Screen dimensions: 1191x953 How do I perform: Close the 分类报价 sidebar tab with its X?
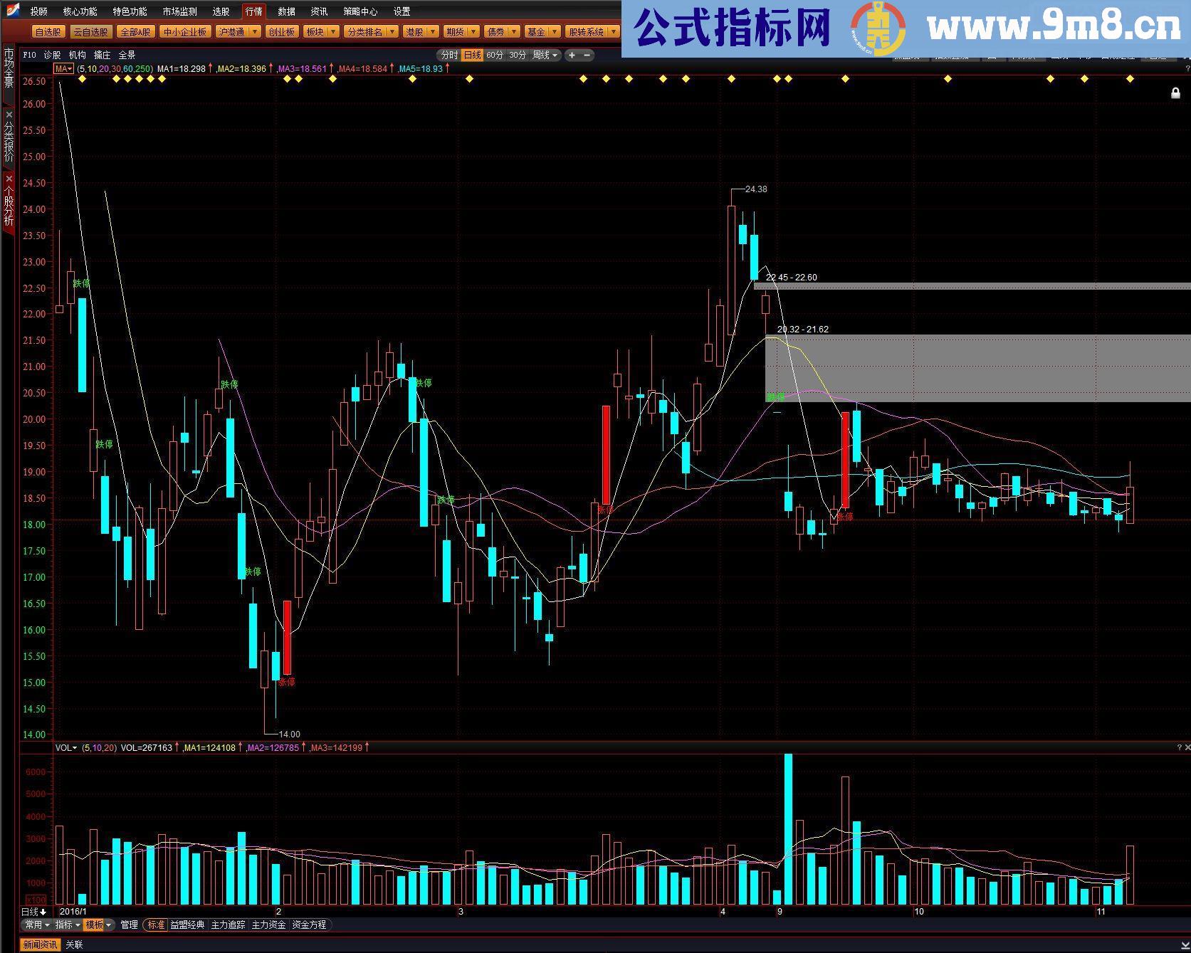[9, 115]
